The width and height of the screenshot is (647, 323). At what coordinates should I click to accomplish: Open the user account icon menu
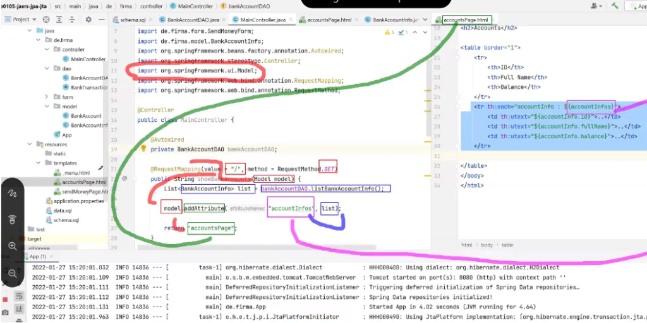click(596, 6)
